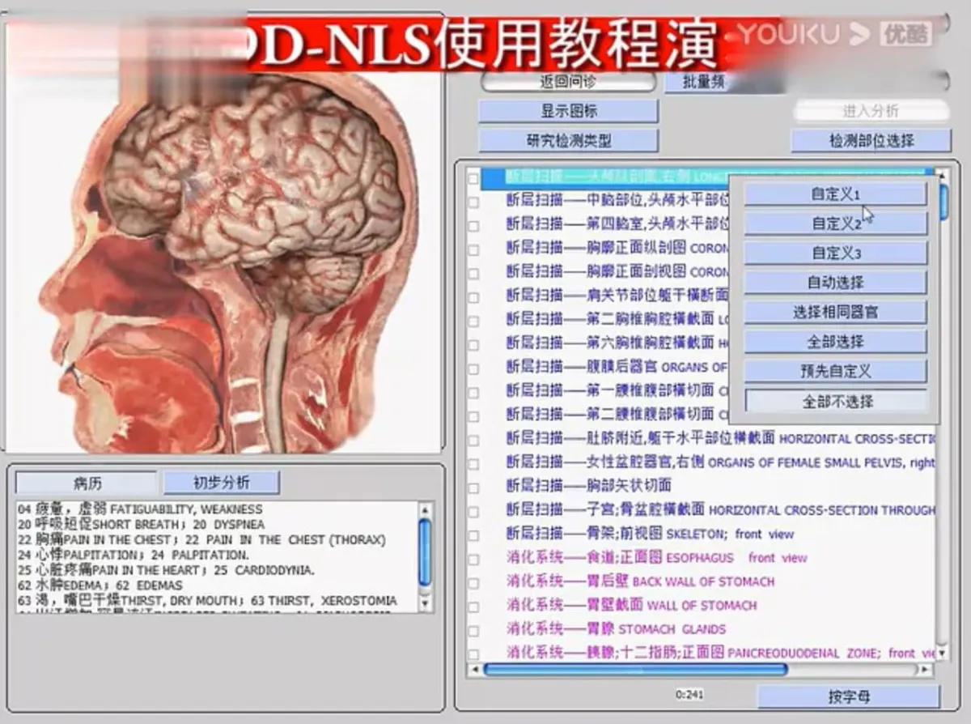
Task: Select the BACK WALL OF STOMACH row text
Action: click(641, 581)
